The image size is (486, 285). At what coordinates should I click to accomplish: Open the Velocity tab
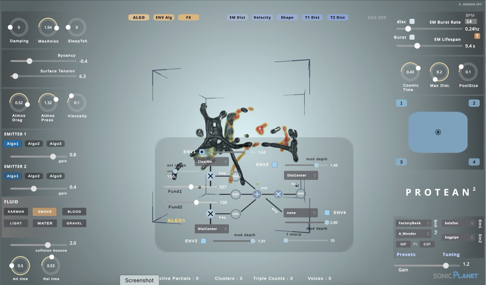[262, 18]
